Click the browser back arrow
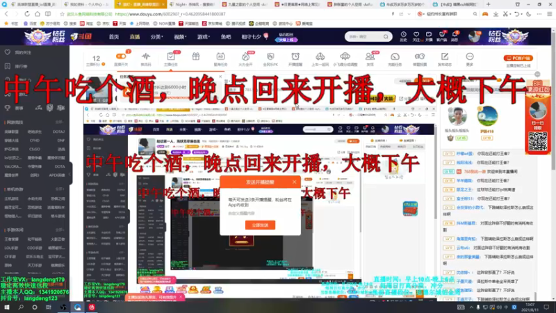The image size is (556, 313). (6, 14)
